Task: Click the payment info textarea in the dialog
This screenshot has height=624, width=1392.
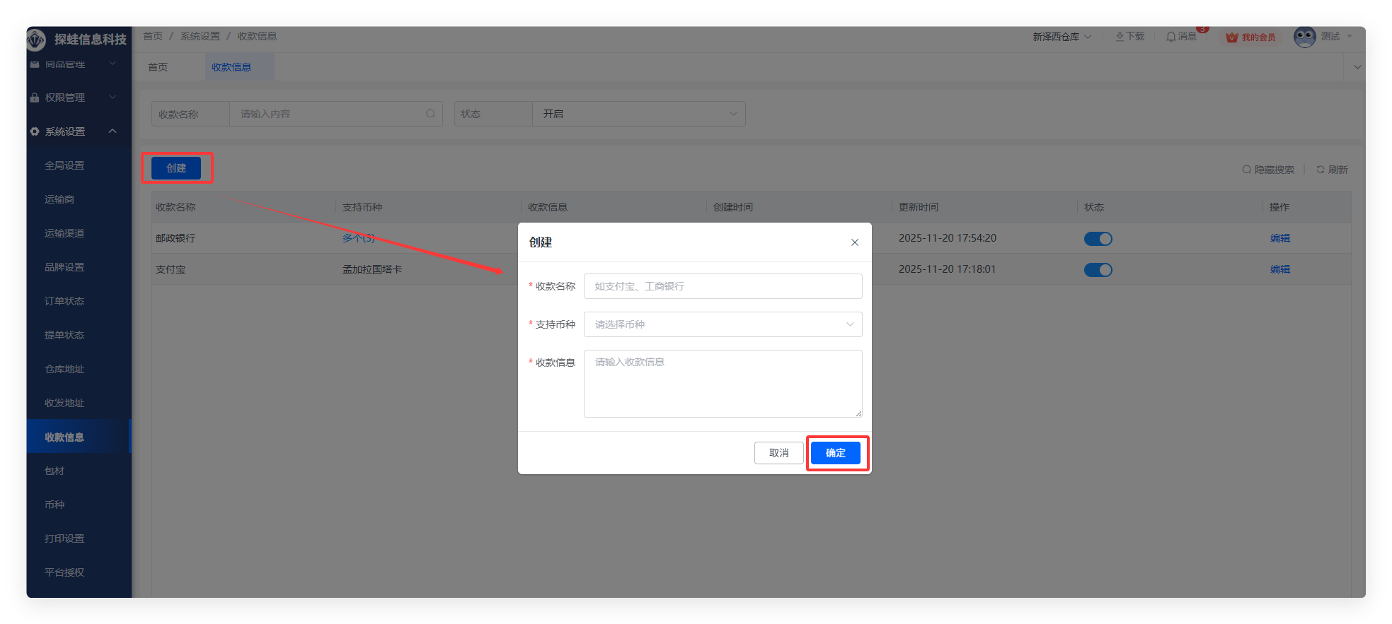Action: [x=723, y=384]
